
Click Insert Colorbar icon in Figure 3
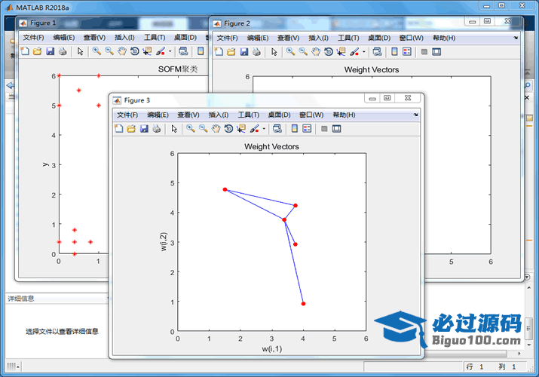[x=294, y=129]
